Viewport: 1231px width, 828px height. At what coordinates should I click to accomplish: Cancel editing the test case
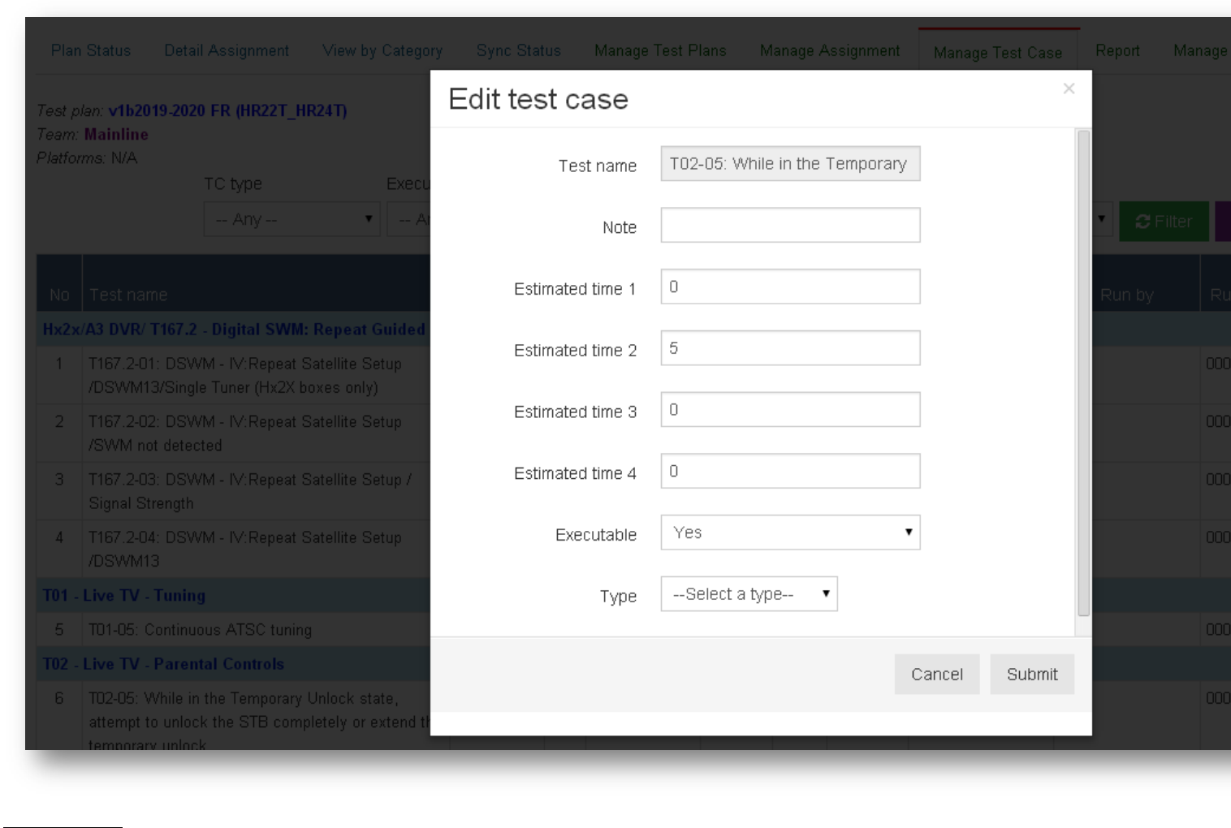click(x=936, y=675)
